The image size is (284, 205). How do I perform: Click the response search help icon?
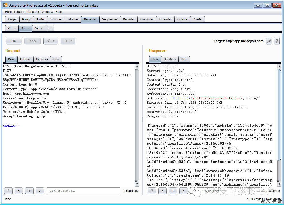pos(152,191)
